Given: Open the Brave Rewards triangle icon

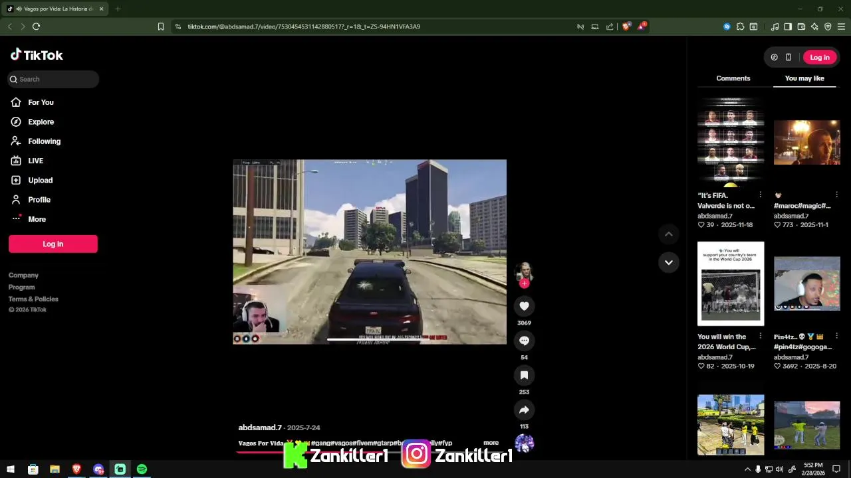Looking at the screenshot, I should 642,27.
